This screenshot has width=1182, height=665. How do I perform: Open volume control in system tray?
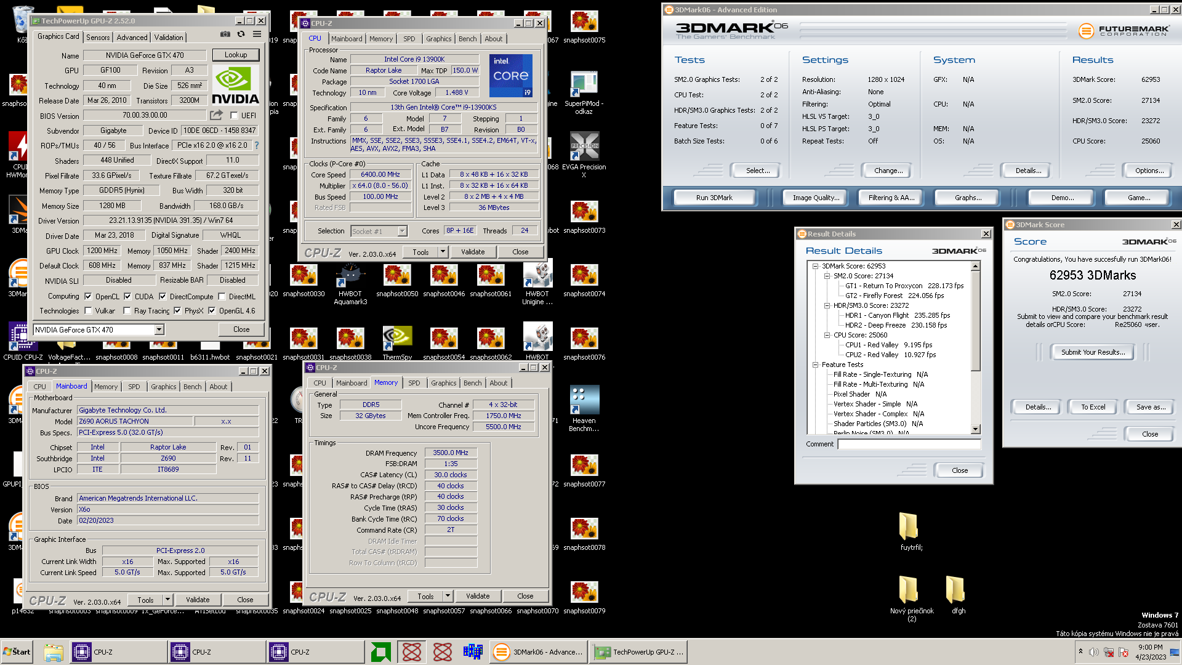1093,652
